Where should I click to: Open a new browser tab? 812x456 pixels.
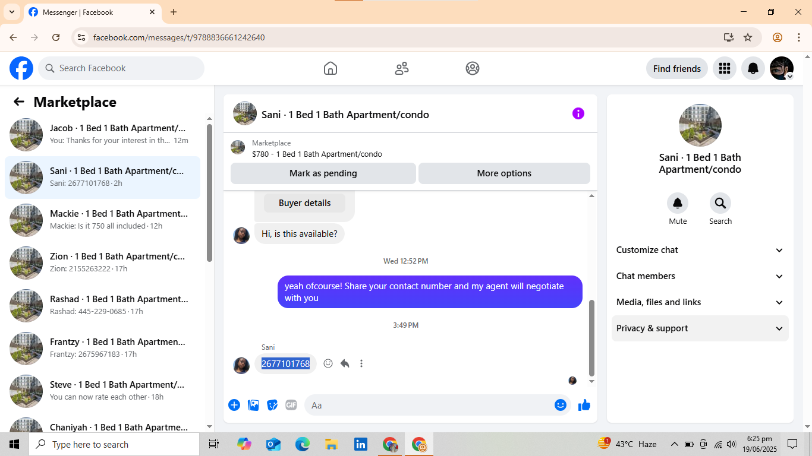click(x=174, y=12)
